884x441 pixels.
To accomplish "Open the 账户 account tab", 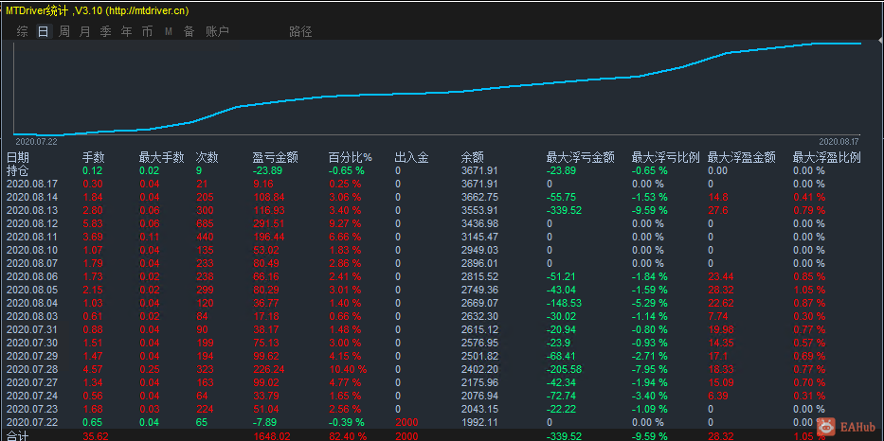I will [x=217, y=31].
